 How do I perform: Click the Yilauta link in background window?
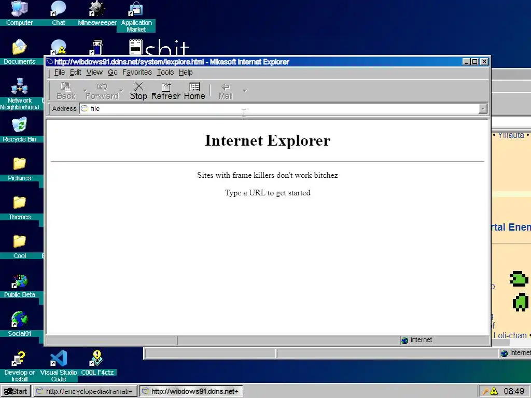[511, 135]
